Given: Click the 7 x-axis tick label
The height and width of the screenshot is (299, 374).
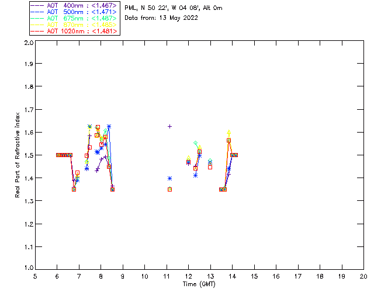Looking at the screenshot, I should 79,276.
